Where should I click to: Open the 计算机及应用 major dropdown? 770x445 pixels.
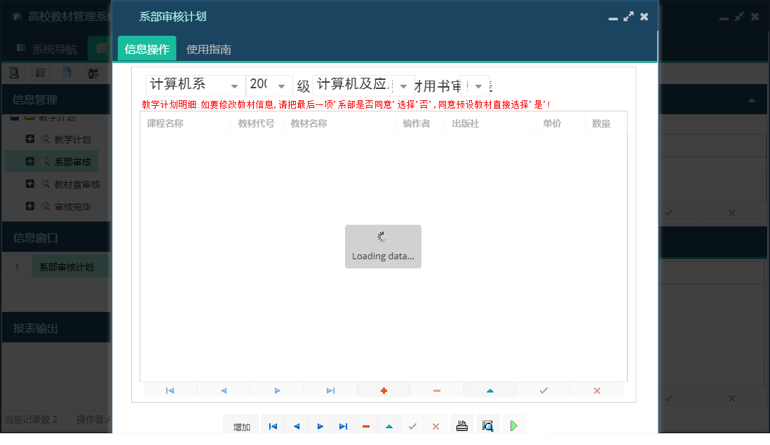403,85
